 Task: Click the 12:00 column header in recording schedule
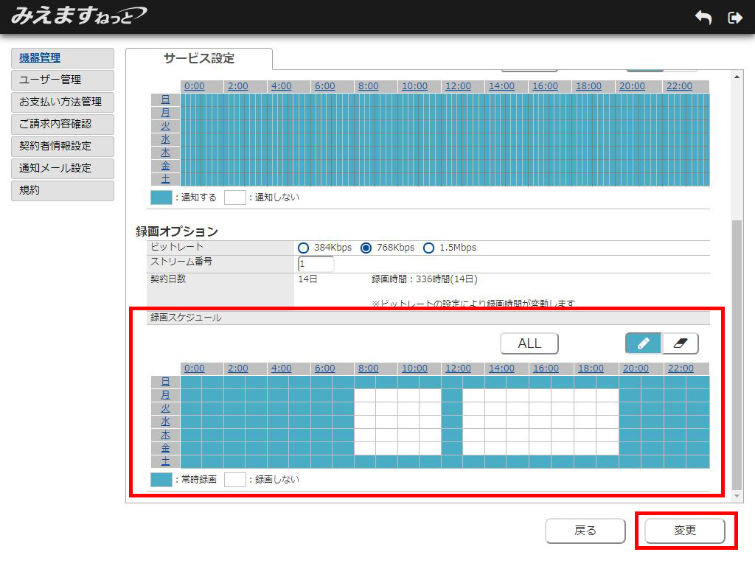458,368
